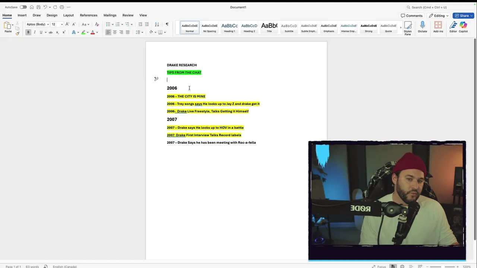
Task: Toggle the AutoSave switch
Action: [23, 7]
